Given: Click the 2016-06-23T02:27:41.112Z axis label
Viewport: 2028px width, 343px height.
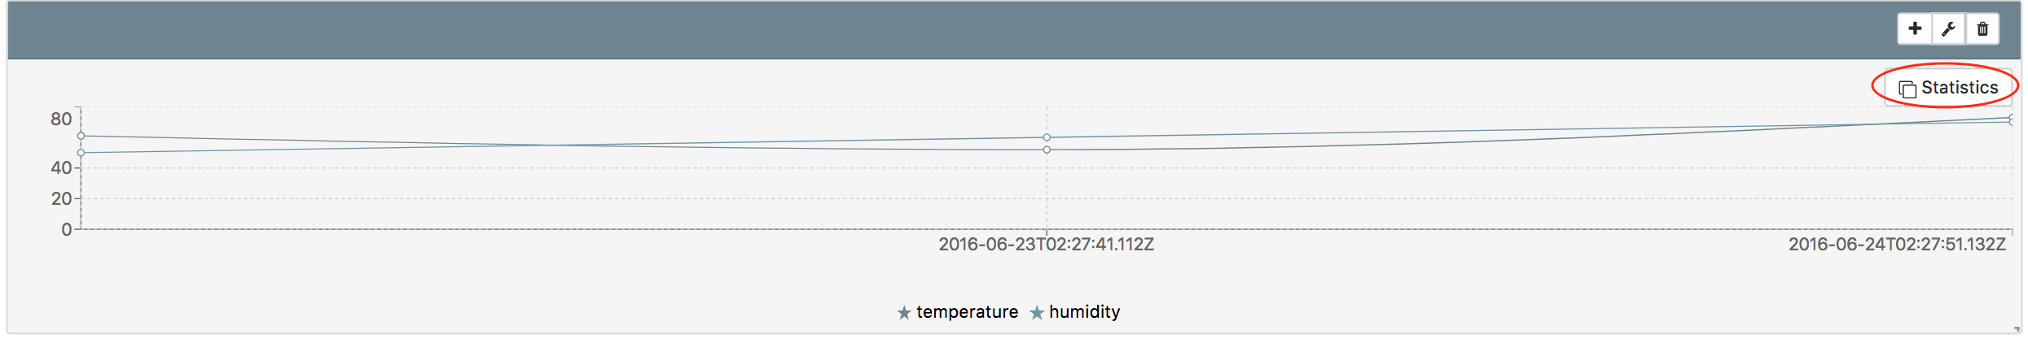Looking at the screenshot, I should tap(1046, 245).
